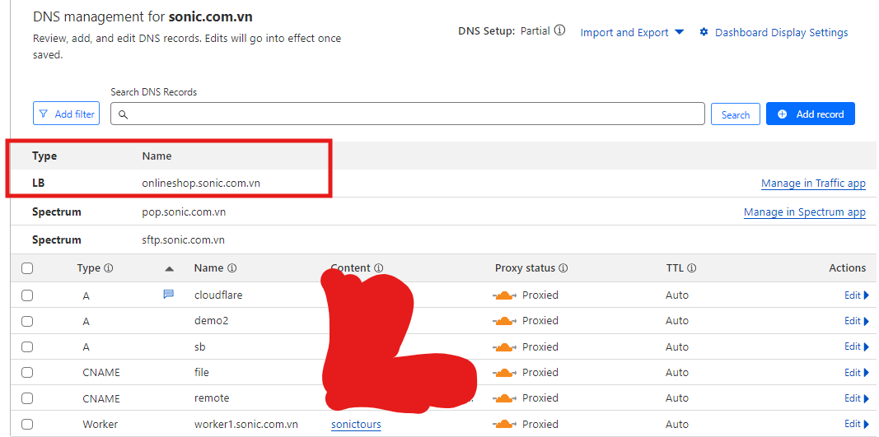Check the box for the cloudflare record
Image resolution: width=879 pixels, height=437 pixels.
(27, 295)
